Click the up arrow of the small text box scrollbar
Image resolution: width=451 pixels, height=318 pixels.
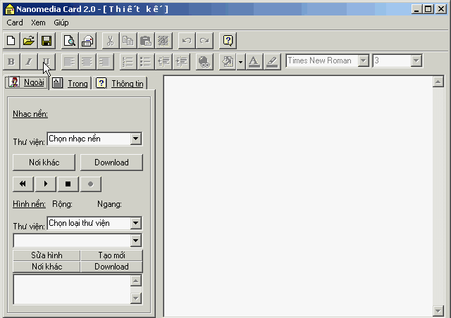pos(136,281)
